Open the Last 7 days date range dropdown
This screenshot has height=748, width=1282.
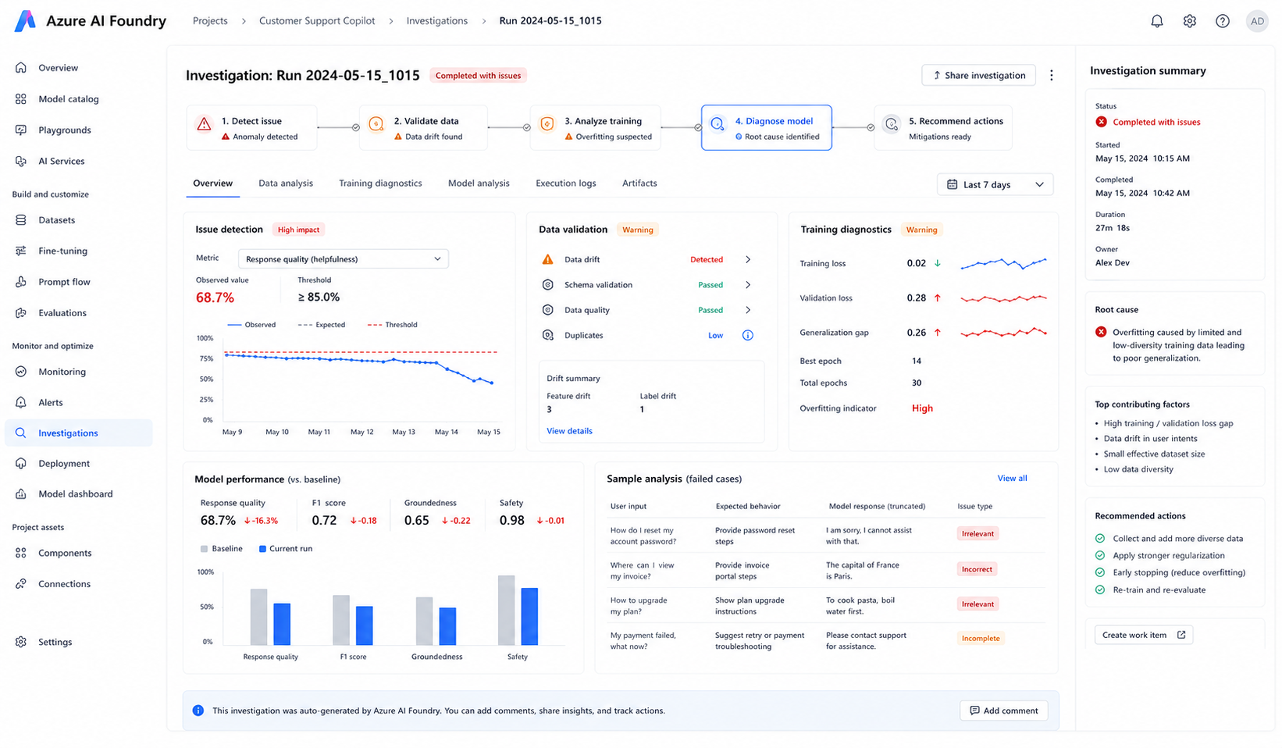[x=995, y=185]
